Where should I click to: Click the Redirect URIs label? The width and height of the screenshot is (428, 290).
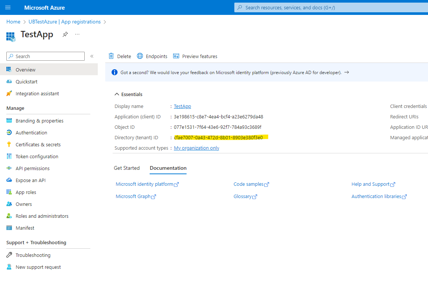[x=404, y=117]
